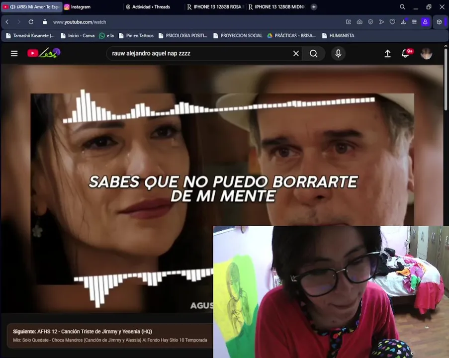
Task: Open HUMANISTA bookmark
Action: click(x=338, y=35)
